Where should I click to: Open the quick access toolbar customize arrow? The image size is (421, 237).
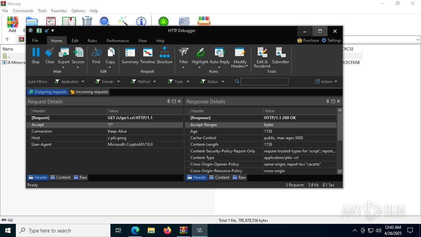(x=53, y=31)
